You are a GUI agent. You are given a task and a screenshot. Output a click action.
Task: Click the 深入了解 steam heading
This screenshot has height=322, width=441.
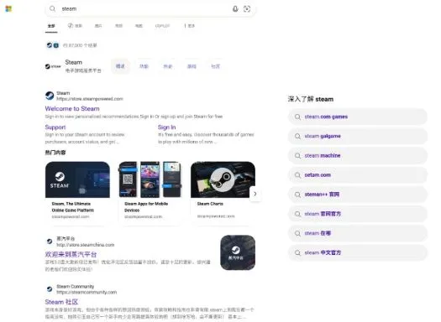coord(311,99)
